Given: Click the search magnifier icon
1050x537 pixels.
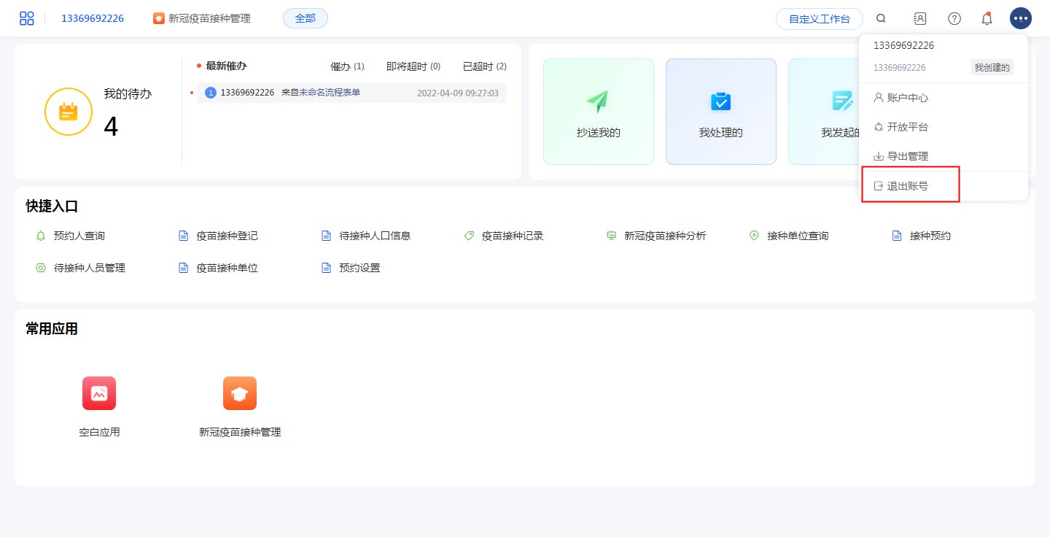Looking at the screenshot, I should tap(881, 19).
